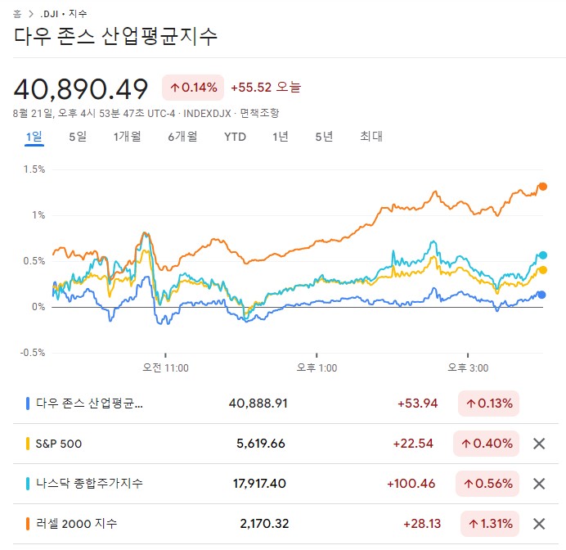Click the orange Russell 2000 endpoint dot
The image size is (566, 550).
[x=542, y=187]
